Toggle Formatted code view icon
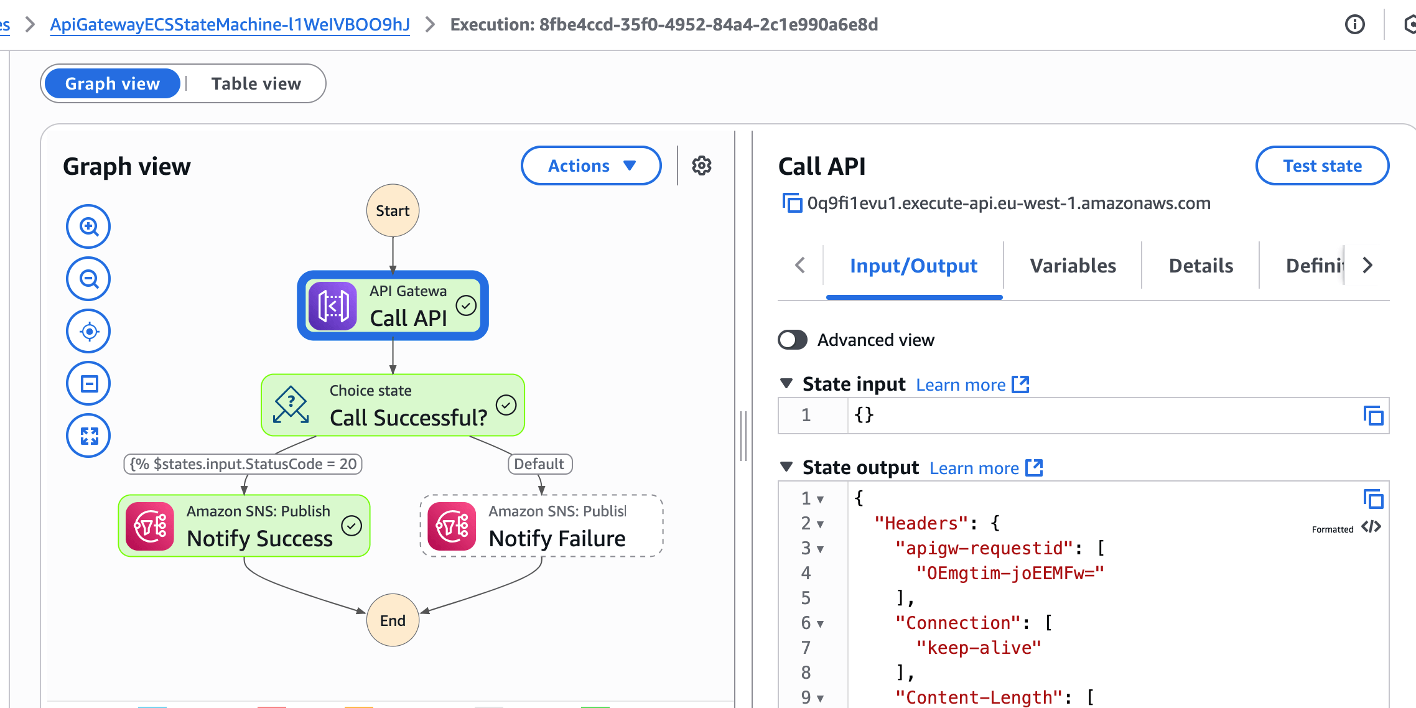Viewport: 1416px width, 708px height. point(1371,528)
